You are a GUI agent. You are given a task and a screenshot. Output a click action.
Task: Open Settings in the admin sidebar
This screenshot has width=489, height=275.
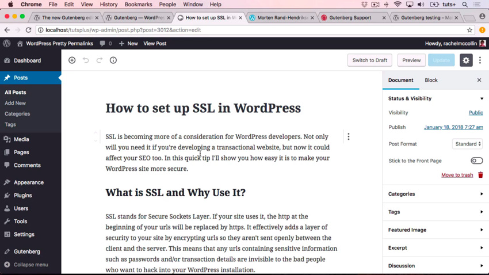click(x=30, y=235)
